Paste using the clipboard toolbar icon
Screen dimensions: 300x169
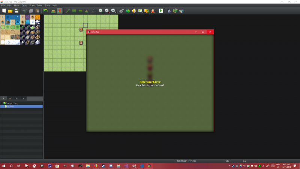pyautogui.click(x=37, y=11)
